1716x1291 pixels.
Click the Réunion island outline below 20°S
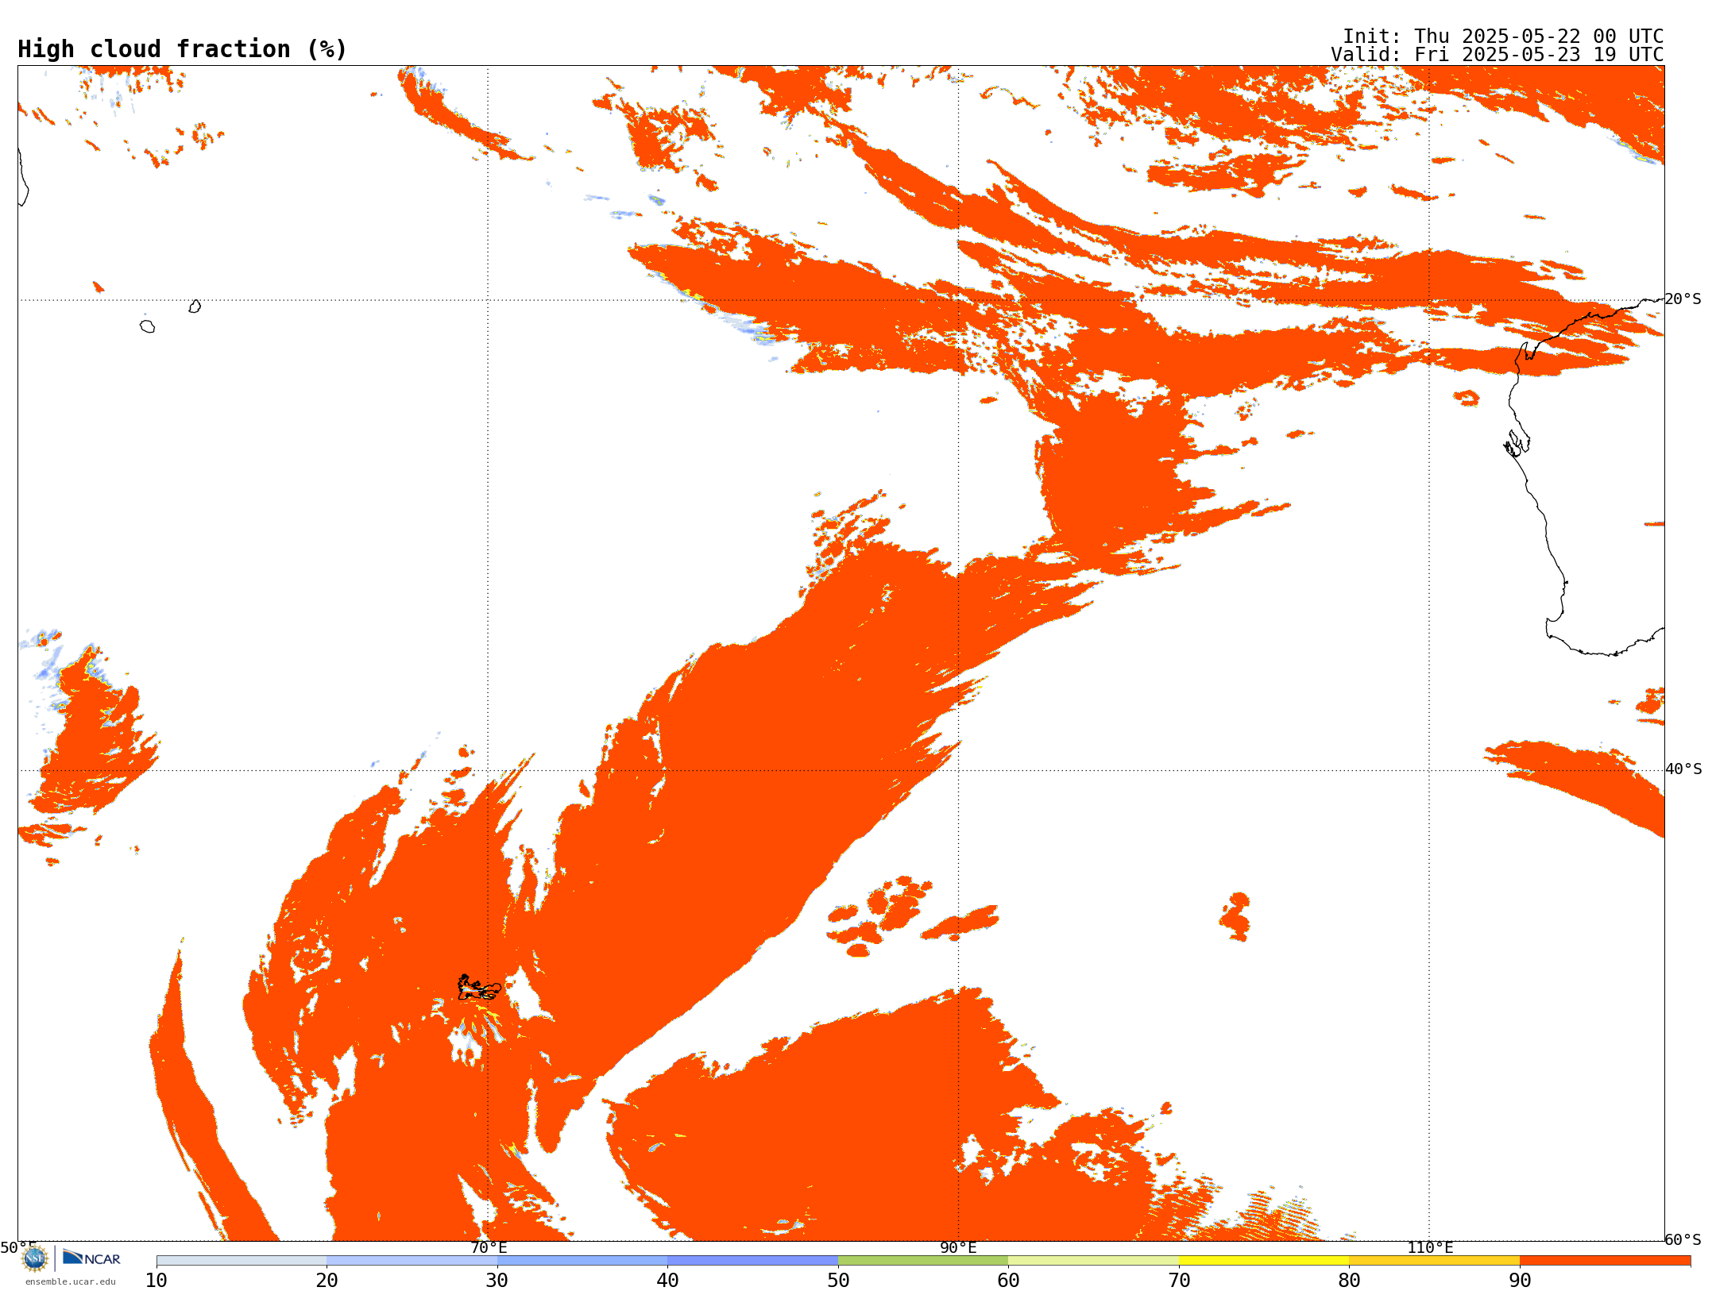coord(148,326)
